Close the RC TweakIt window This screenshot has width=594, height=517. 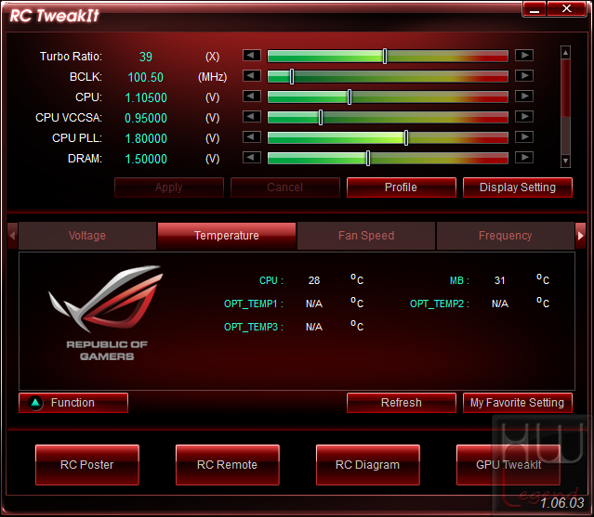[x=567, y=9]
